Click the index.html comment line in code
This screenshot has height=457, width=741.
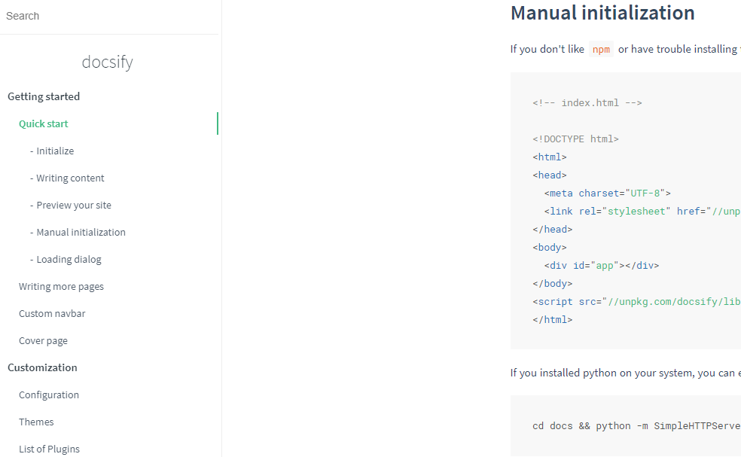(x=587, y=103)
